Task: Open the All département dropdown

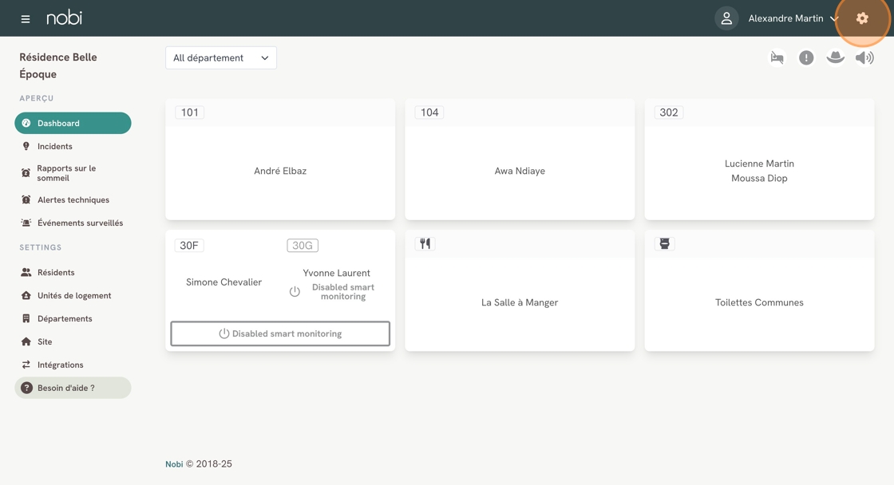Action: point(221,57)
